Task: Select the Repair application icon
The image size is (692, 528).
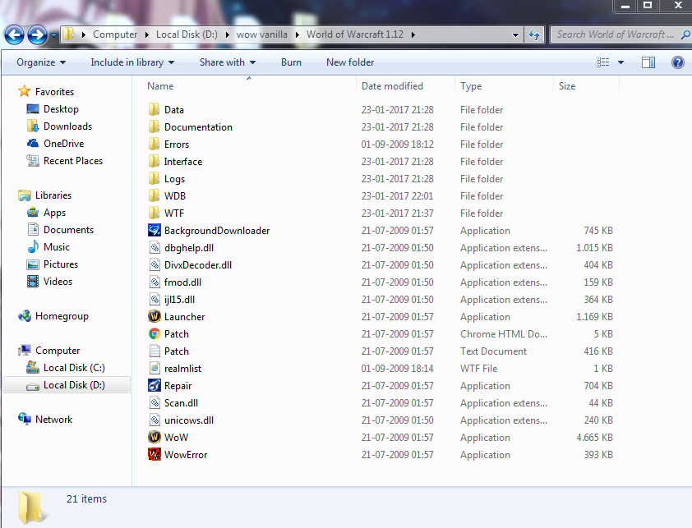Action: pyautogui.click(x=154, y=385)
